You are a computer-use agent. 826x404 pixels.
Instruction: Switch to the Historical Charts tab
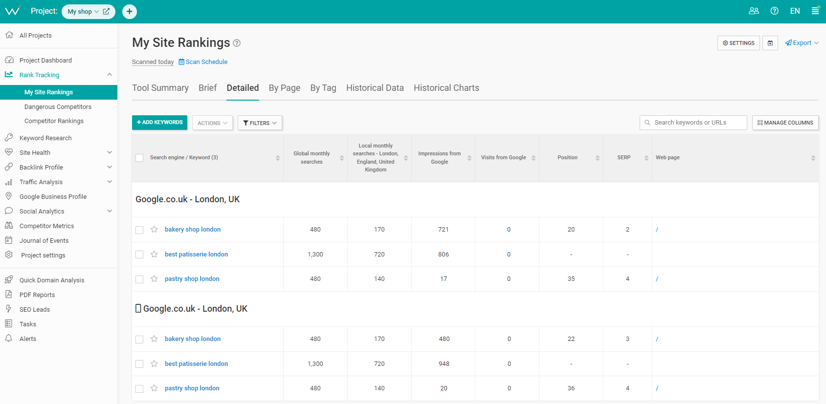[446, 88]
